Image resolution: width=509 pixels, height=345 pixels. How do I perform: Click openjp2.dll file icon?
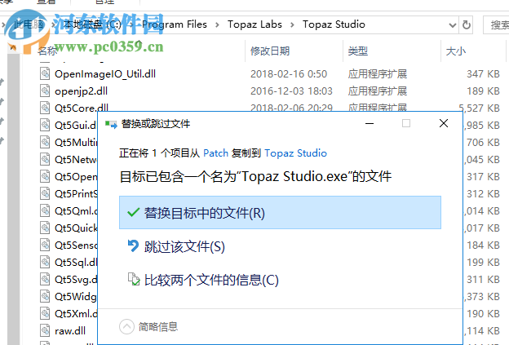[x=45, y=91]
